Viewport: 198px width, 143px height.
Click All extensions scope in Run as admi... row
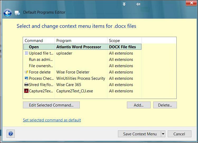click(121, 59)
